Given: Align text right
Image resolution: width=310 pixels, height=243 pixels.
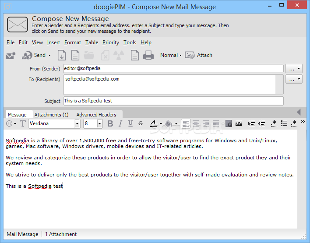Looking at the screenshot, I should point(206,123).
